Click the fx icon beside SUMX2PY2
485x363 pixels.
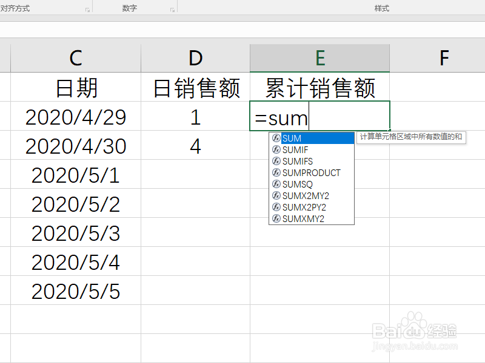point(276,207)
